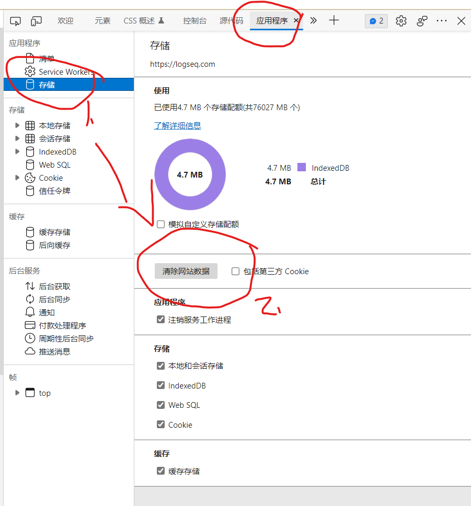Expand the Cookie tree node
The height and width of the screenshot is (506, 471).
(x=17, y=178)
